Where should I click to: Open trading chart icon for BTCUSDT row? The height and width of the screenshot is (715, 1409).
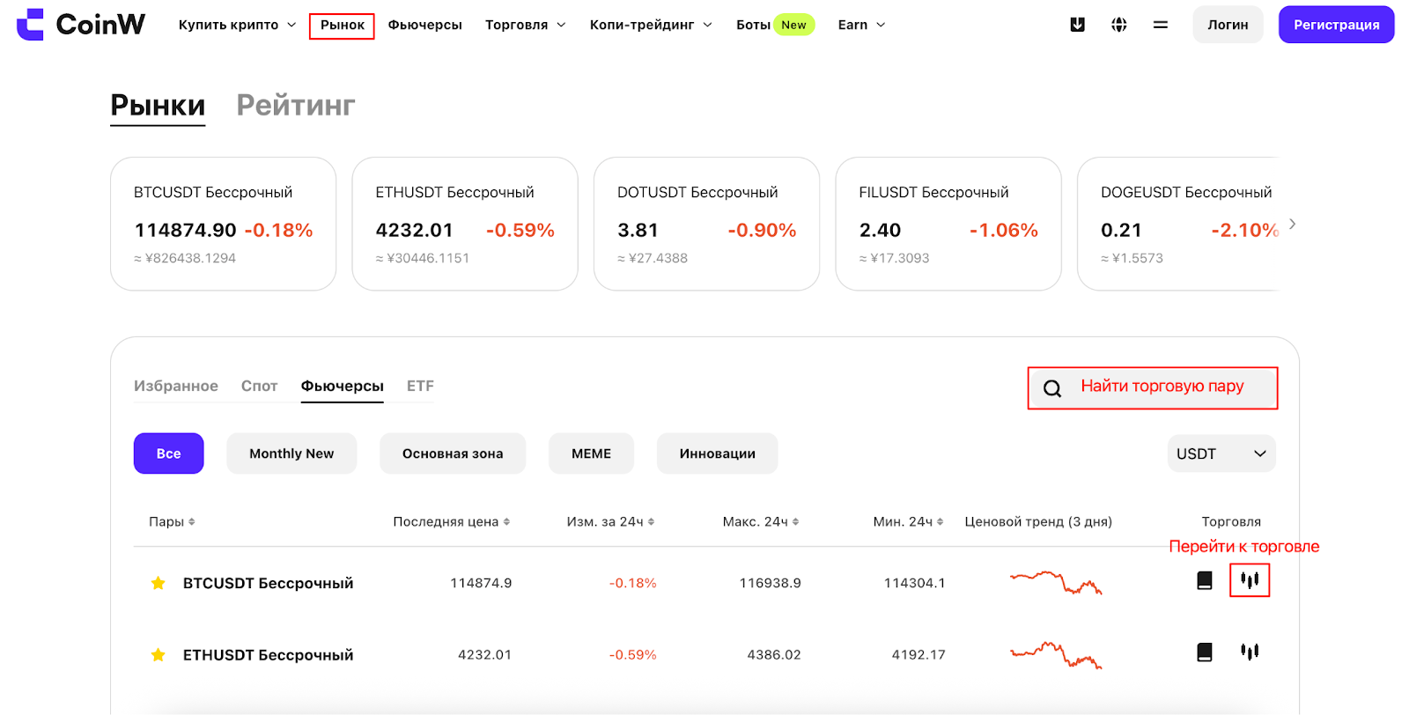pyautogui.click(x=1250, y=579)
